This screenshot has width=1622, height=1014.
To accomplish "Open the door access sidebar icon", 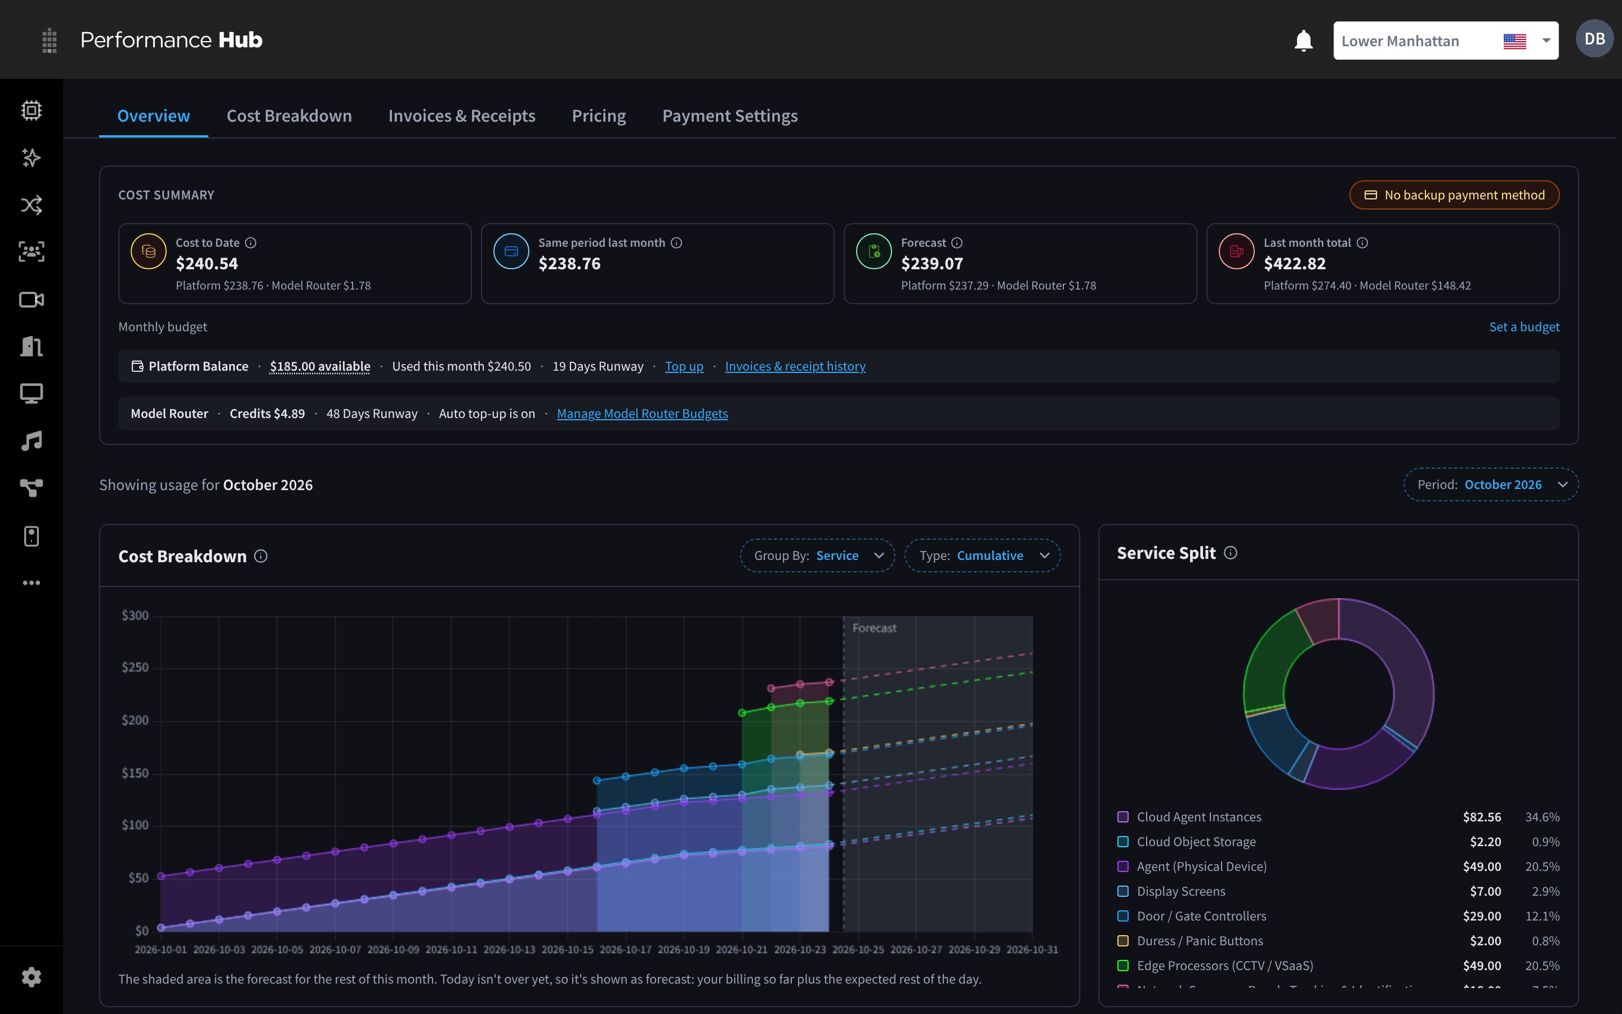I will click(x=32, y=346).
